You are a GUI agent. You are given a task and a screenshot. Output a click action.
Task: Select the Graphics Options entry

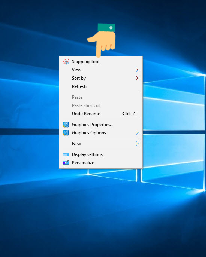[101, 133]
